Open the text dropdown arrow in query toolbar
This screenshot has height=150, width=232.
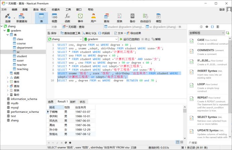125,33
